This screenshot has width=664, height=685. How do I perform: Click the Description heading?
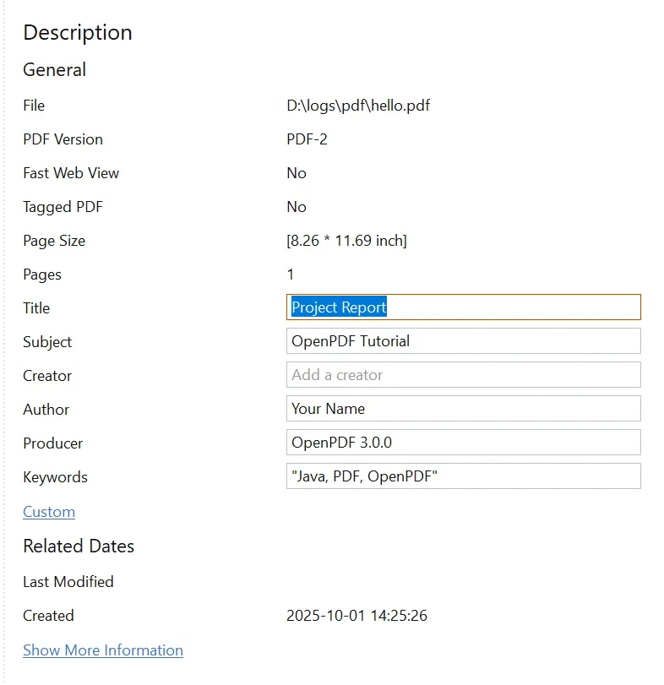point(78,32)
